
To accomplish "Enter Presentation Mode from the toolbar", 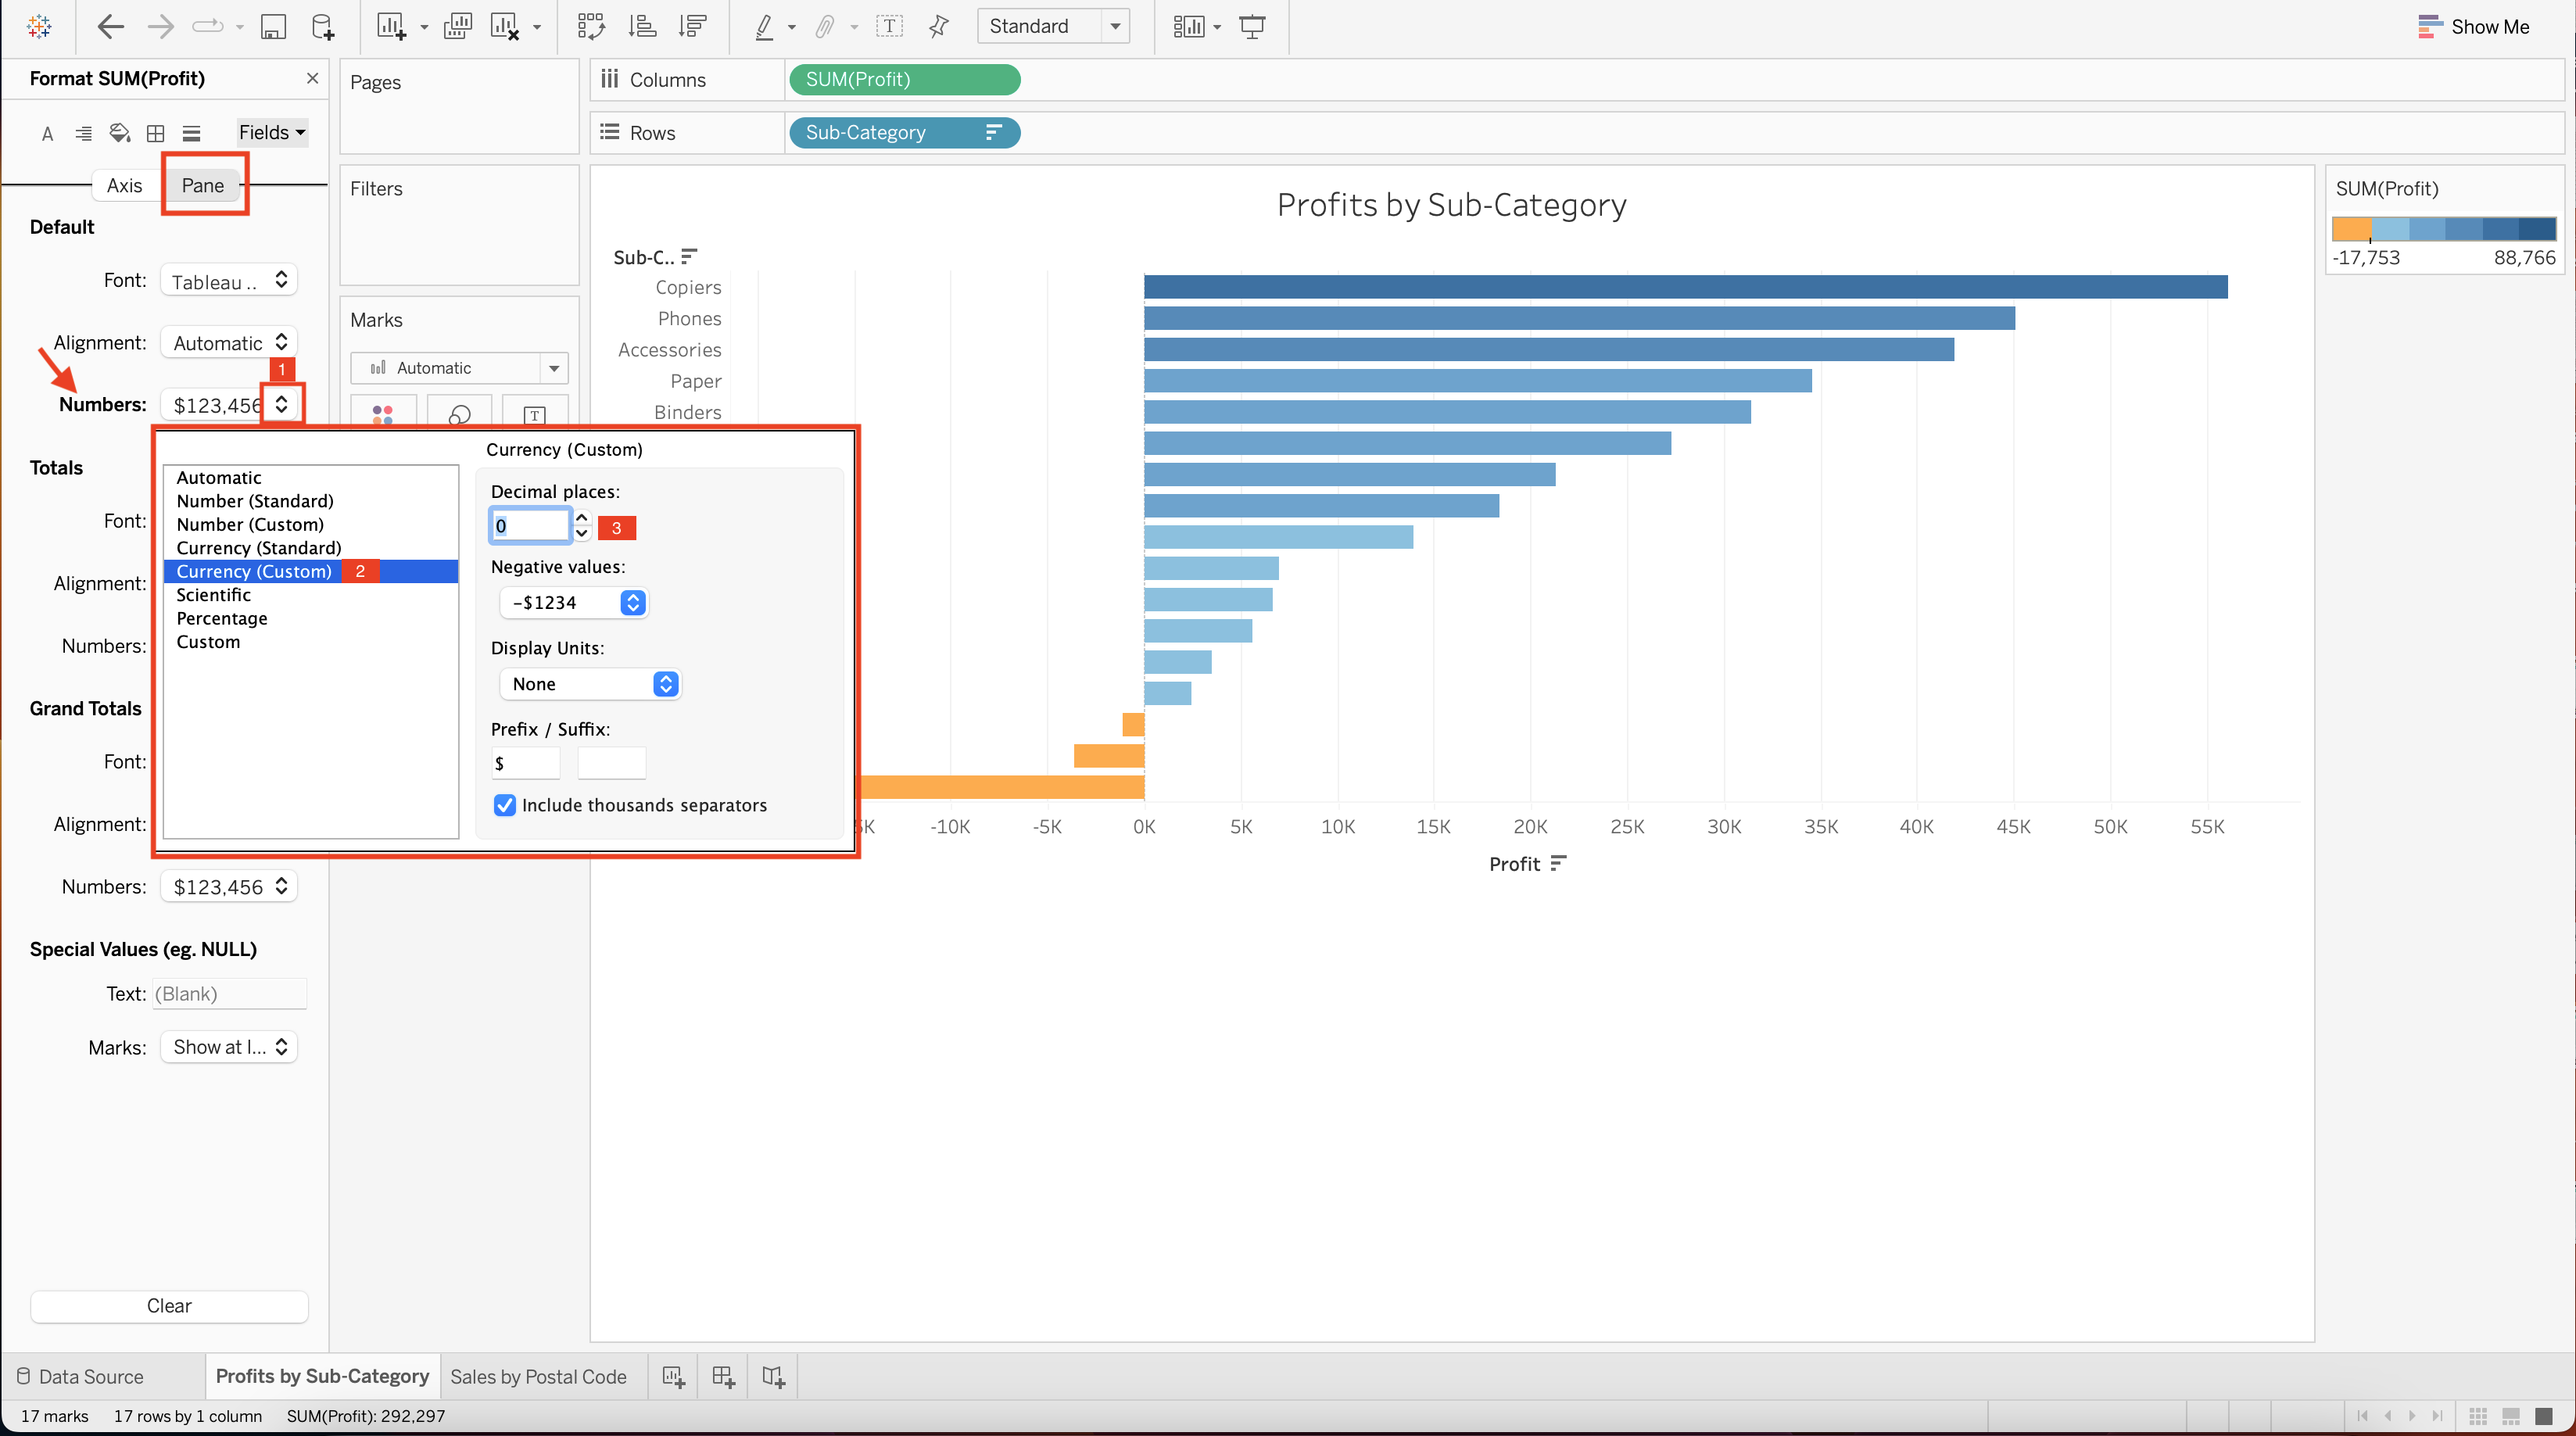I will (x=1252, y=27).
